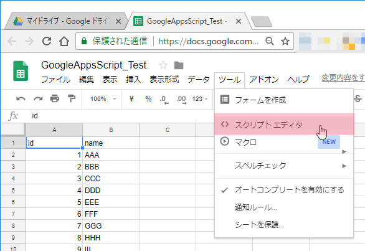This screenshot has height=251, width=365.
Task: Click cell containing EEE
Action: click(x=111, y=202)
